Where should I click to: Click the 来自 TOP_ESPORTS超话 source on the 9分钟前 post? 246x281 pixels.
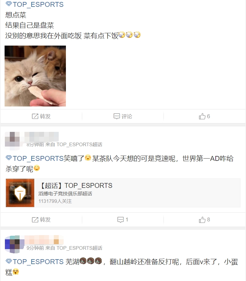pyautogui.click(x=74, y=248)
